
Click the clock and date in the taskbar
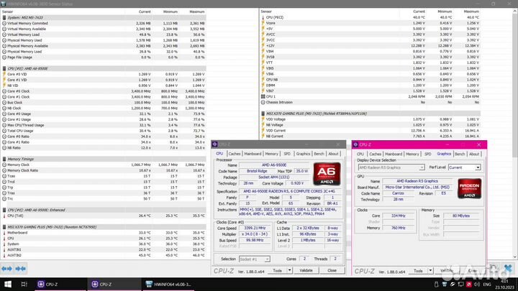(504, 285)
